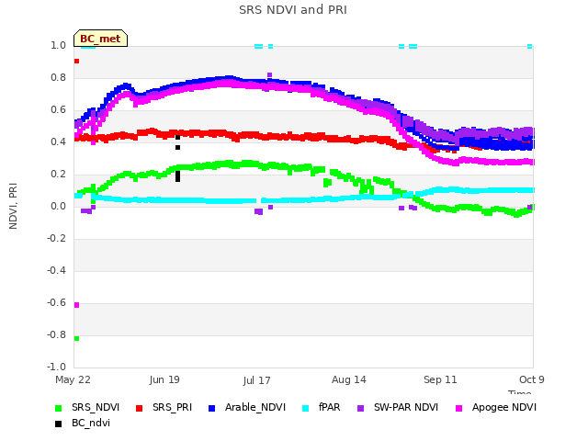Toggle SW-PAR NDVI series in the legend

tap(398, 408)
